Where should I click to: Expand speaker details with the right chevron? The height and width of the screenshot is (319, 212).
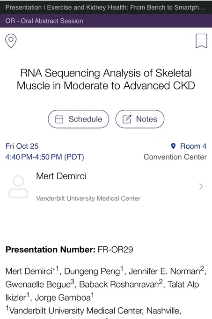click(201, 187)
